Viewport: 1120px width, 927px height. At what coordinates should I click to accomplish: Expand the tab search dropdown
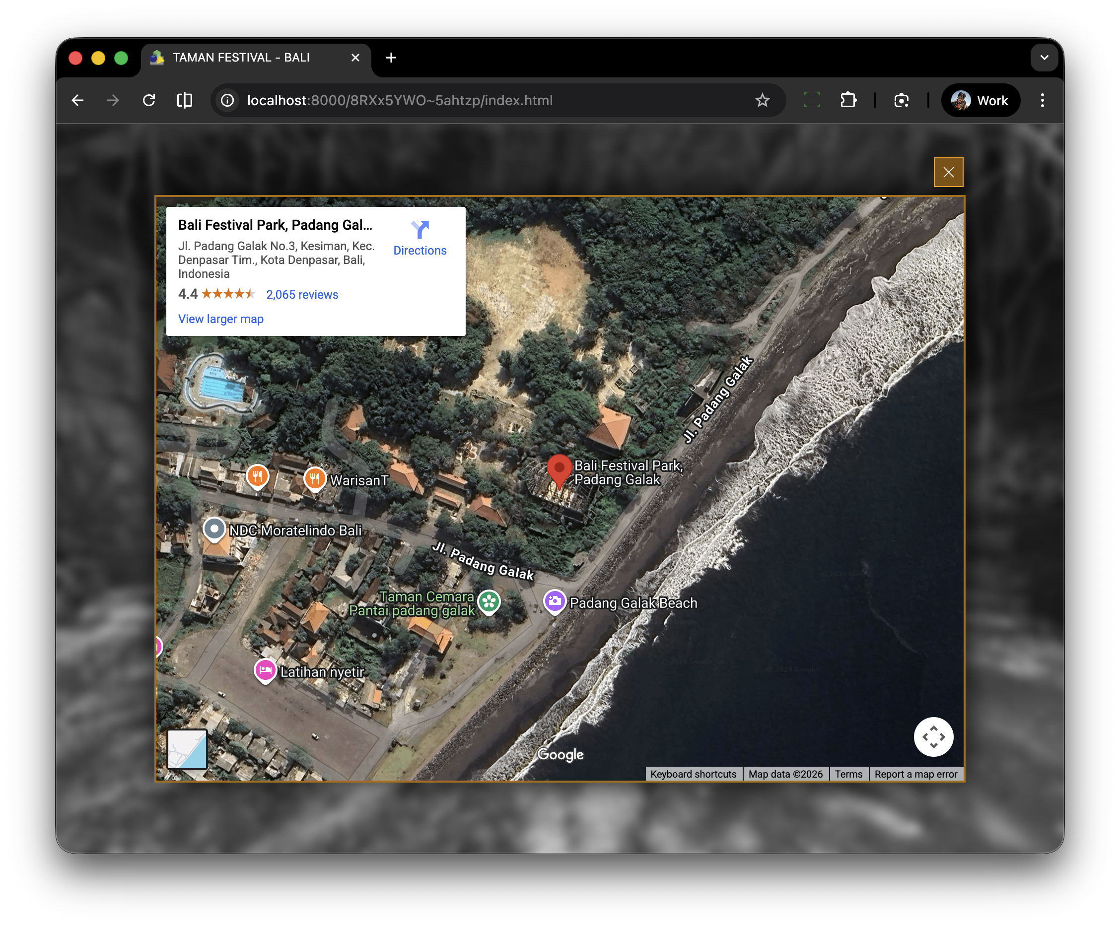click(x=1044, y=58)
